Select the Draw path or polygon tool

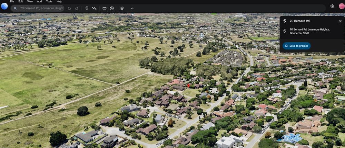point(94,8)
